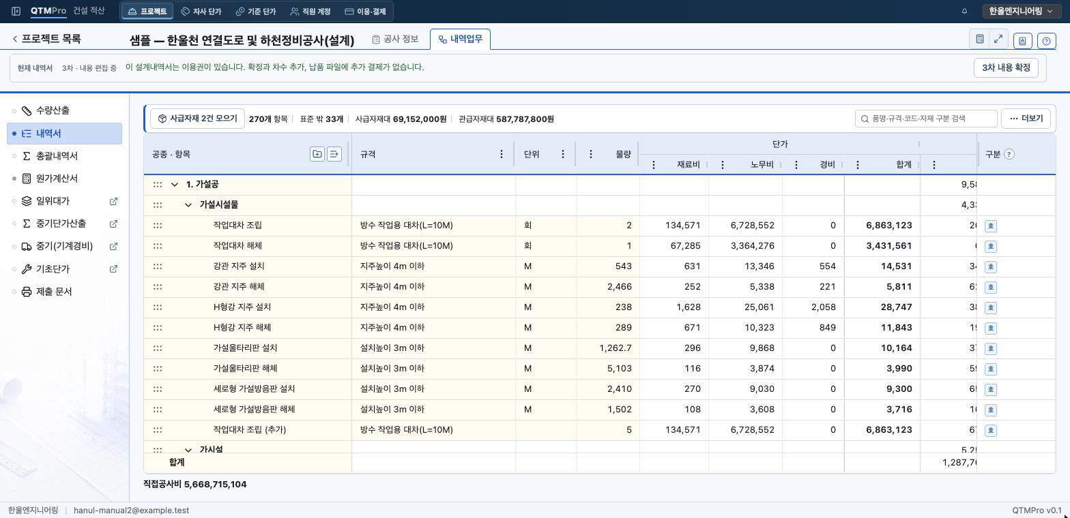Open the help question-mark icon in header
The height and width of the screenshot is (518, 1070).
[1047, 41]
